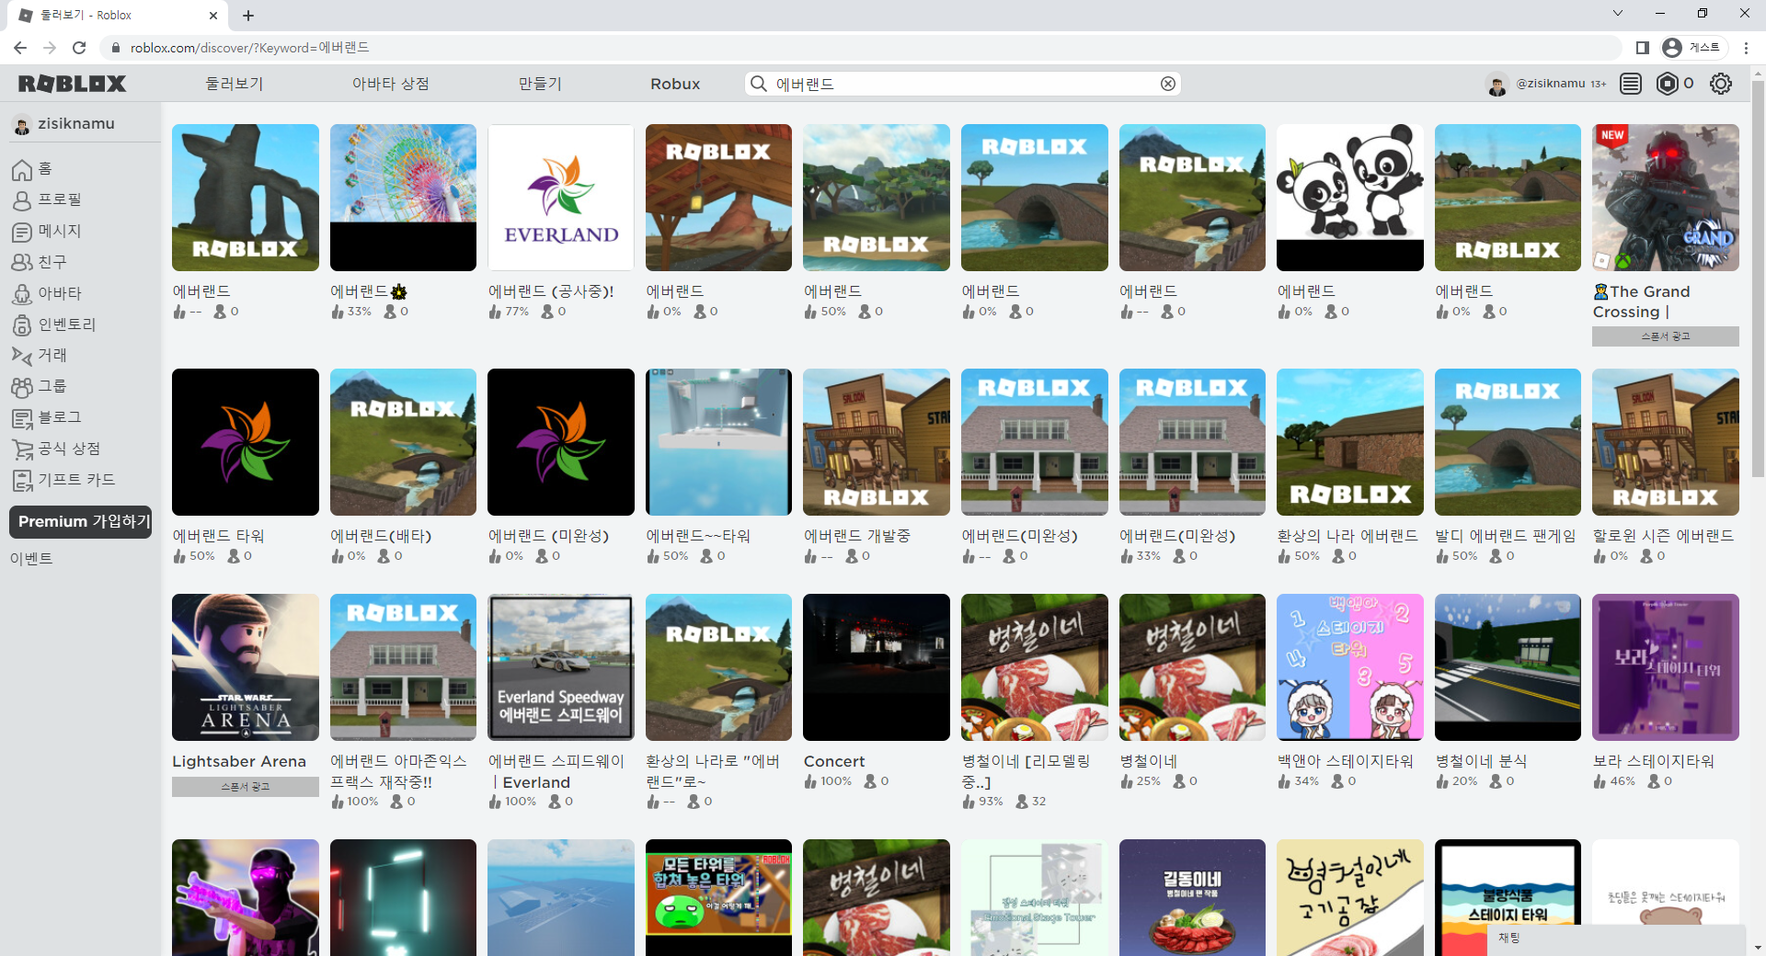The height and width of the screenshot is (956, 1766).
Task: Open the Lightsaber Arena thumbnail
Action: (246, 667)
